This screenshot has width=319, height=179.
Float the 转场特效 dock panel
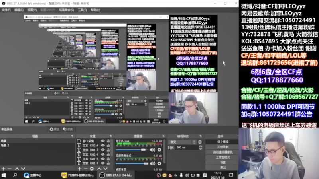click(201, 136)
